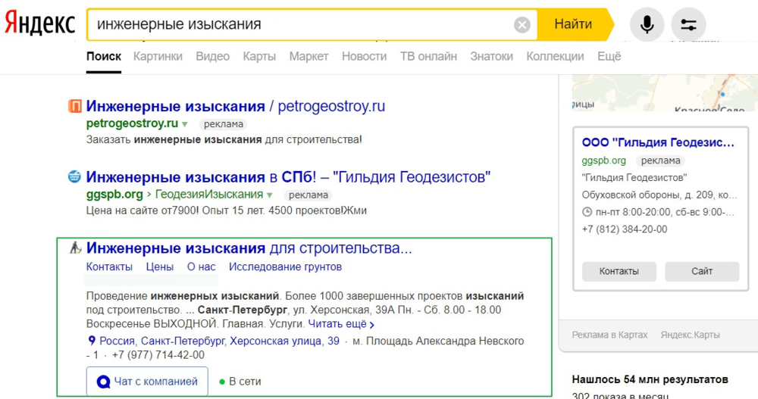Image resolution: width=758 pixels, height=399 pixels.
Task: Open the Новости tab
Action: pyautogui.click(x=364, y=57)
